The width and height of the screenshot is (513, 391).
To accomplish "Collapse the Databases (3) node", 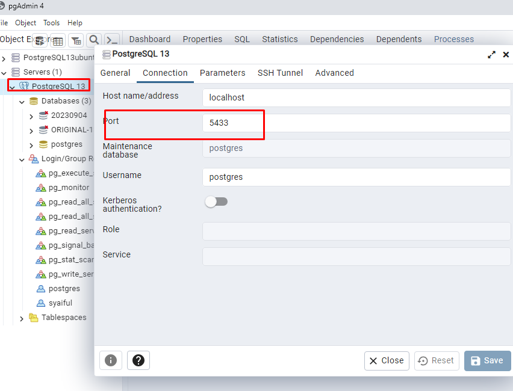I will 22,102.
